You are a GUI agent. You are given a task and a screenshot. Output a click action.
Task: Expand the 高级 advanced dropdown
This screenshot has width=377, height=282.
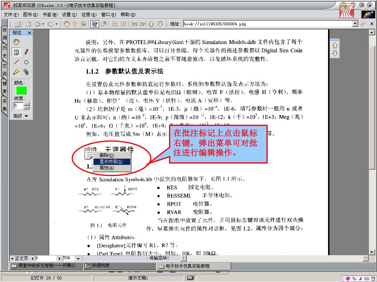(21, 116)
